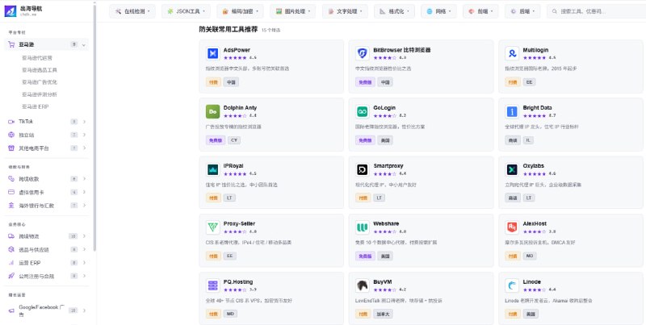The width and height of the screenshot is (646, 325).
Task: Open the Linode card title
Action: pyautogui.click(x=532, y=281)
